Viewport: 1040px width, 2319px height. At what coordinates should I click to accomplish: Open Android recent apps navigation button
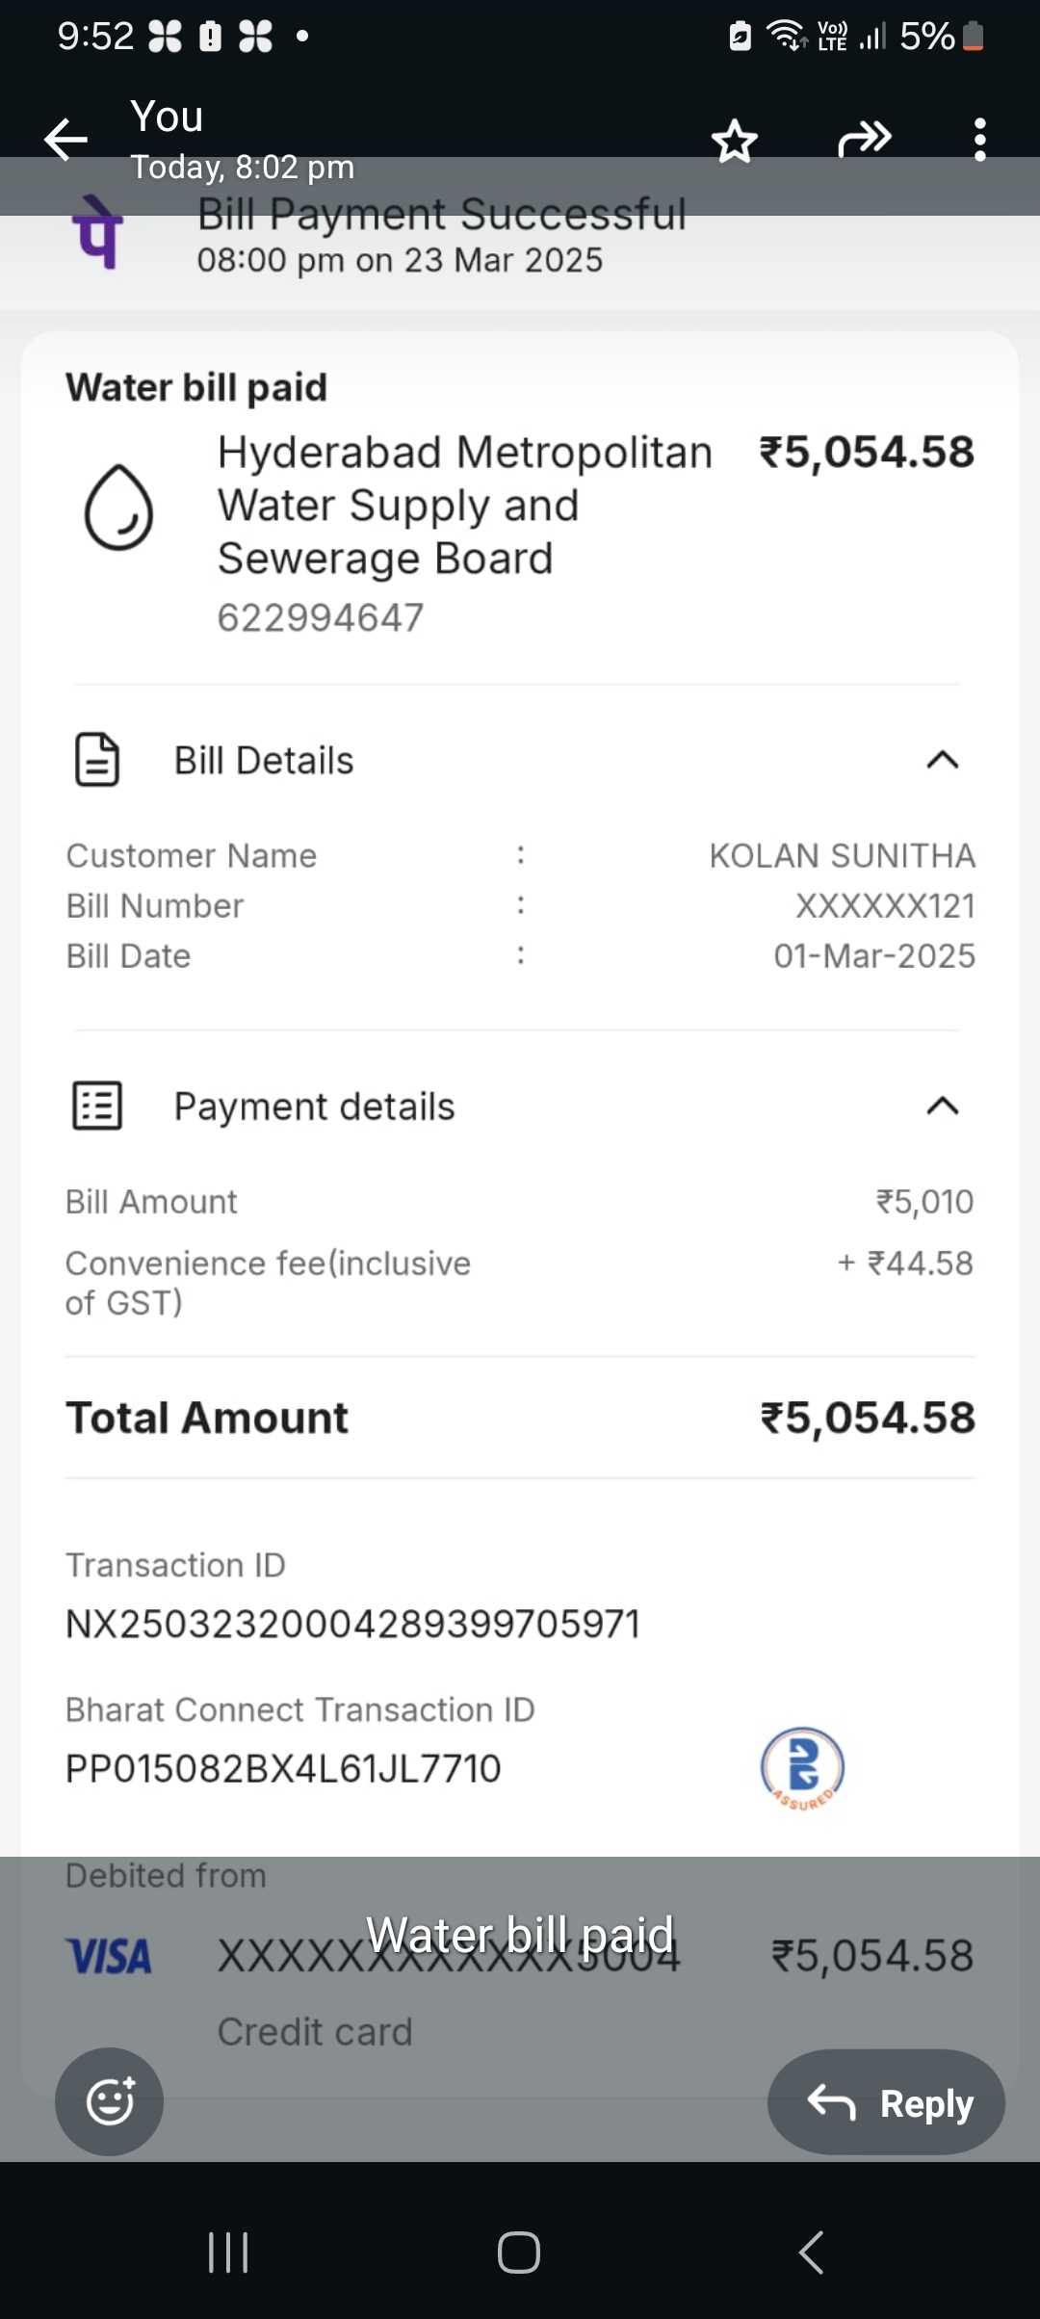click(x=228, y=2253)
